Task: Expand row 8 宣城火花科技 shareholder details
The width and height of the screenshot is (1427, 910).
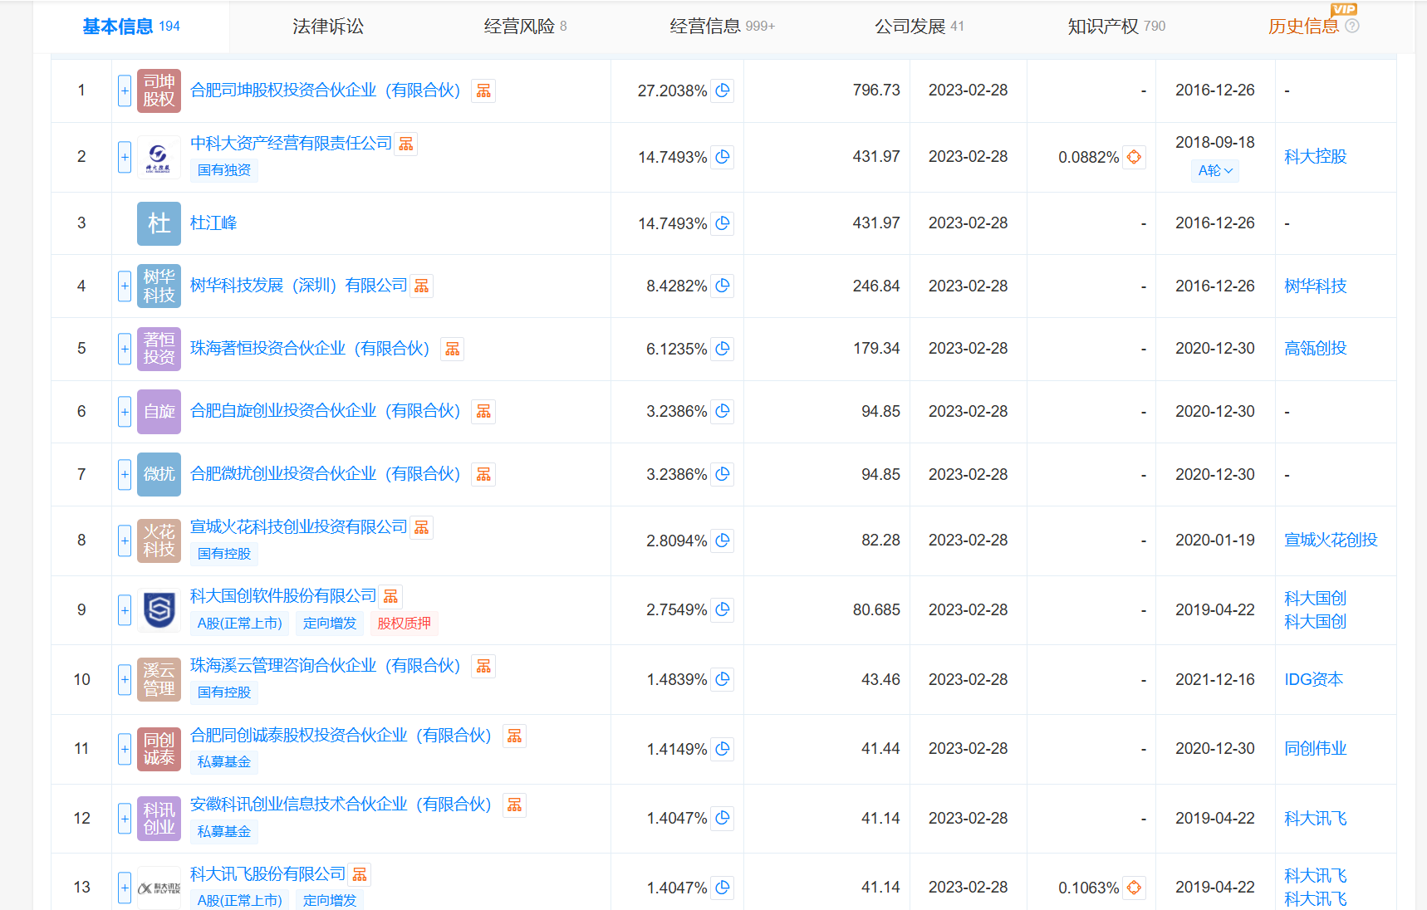Action: click(125, 541)
